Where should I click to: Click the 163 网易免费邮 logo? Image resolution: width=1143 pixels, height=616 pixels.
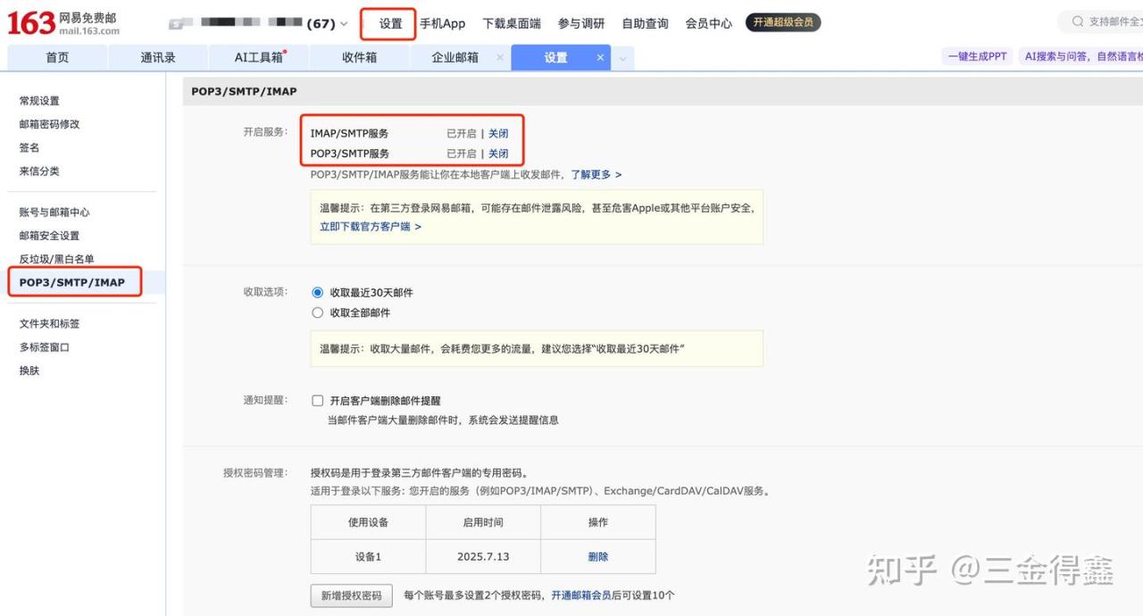[63, 23]
